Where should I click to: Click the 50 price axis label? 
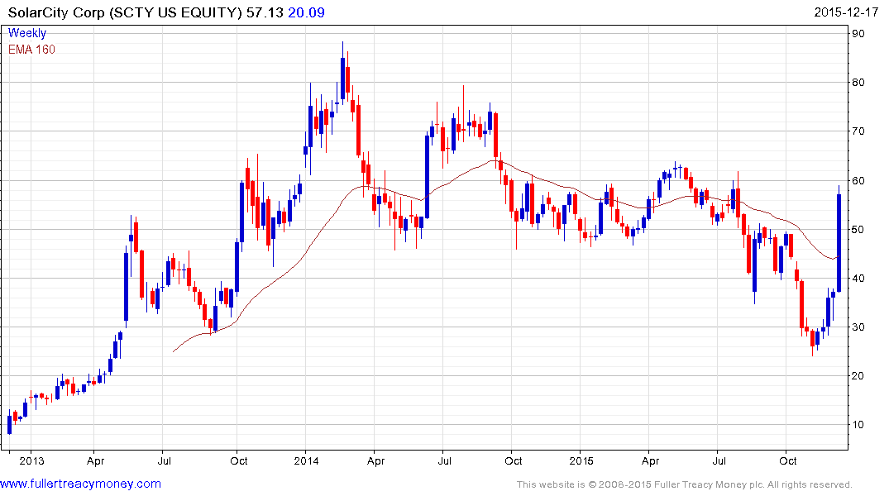tap(858, 229)
